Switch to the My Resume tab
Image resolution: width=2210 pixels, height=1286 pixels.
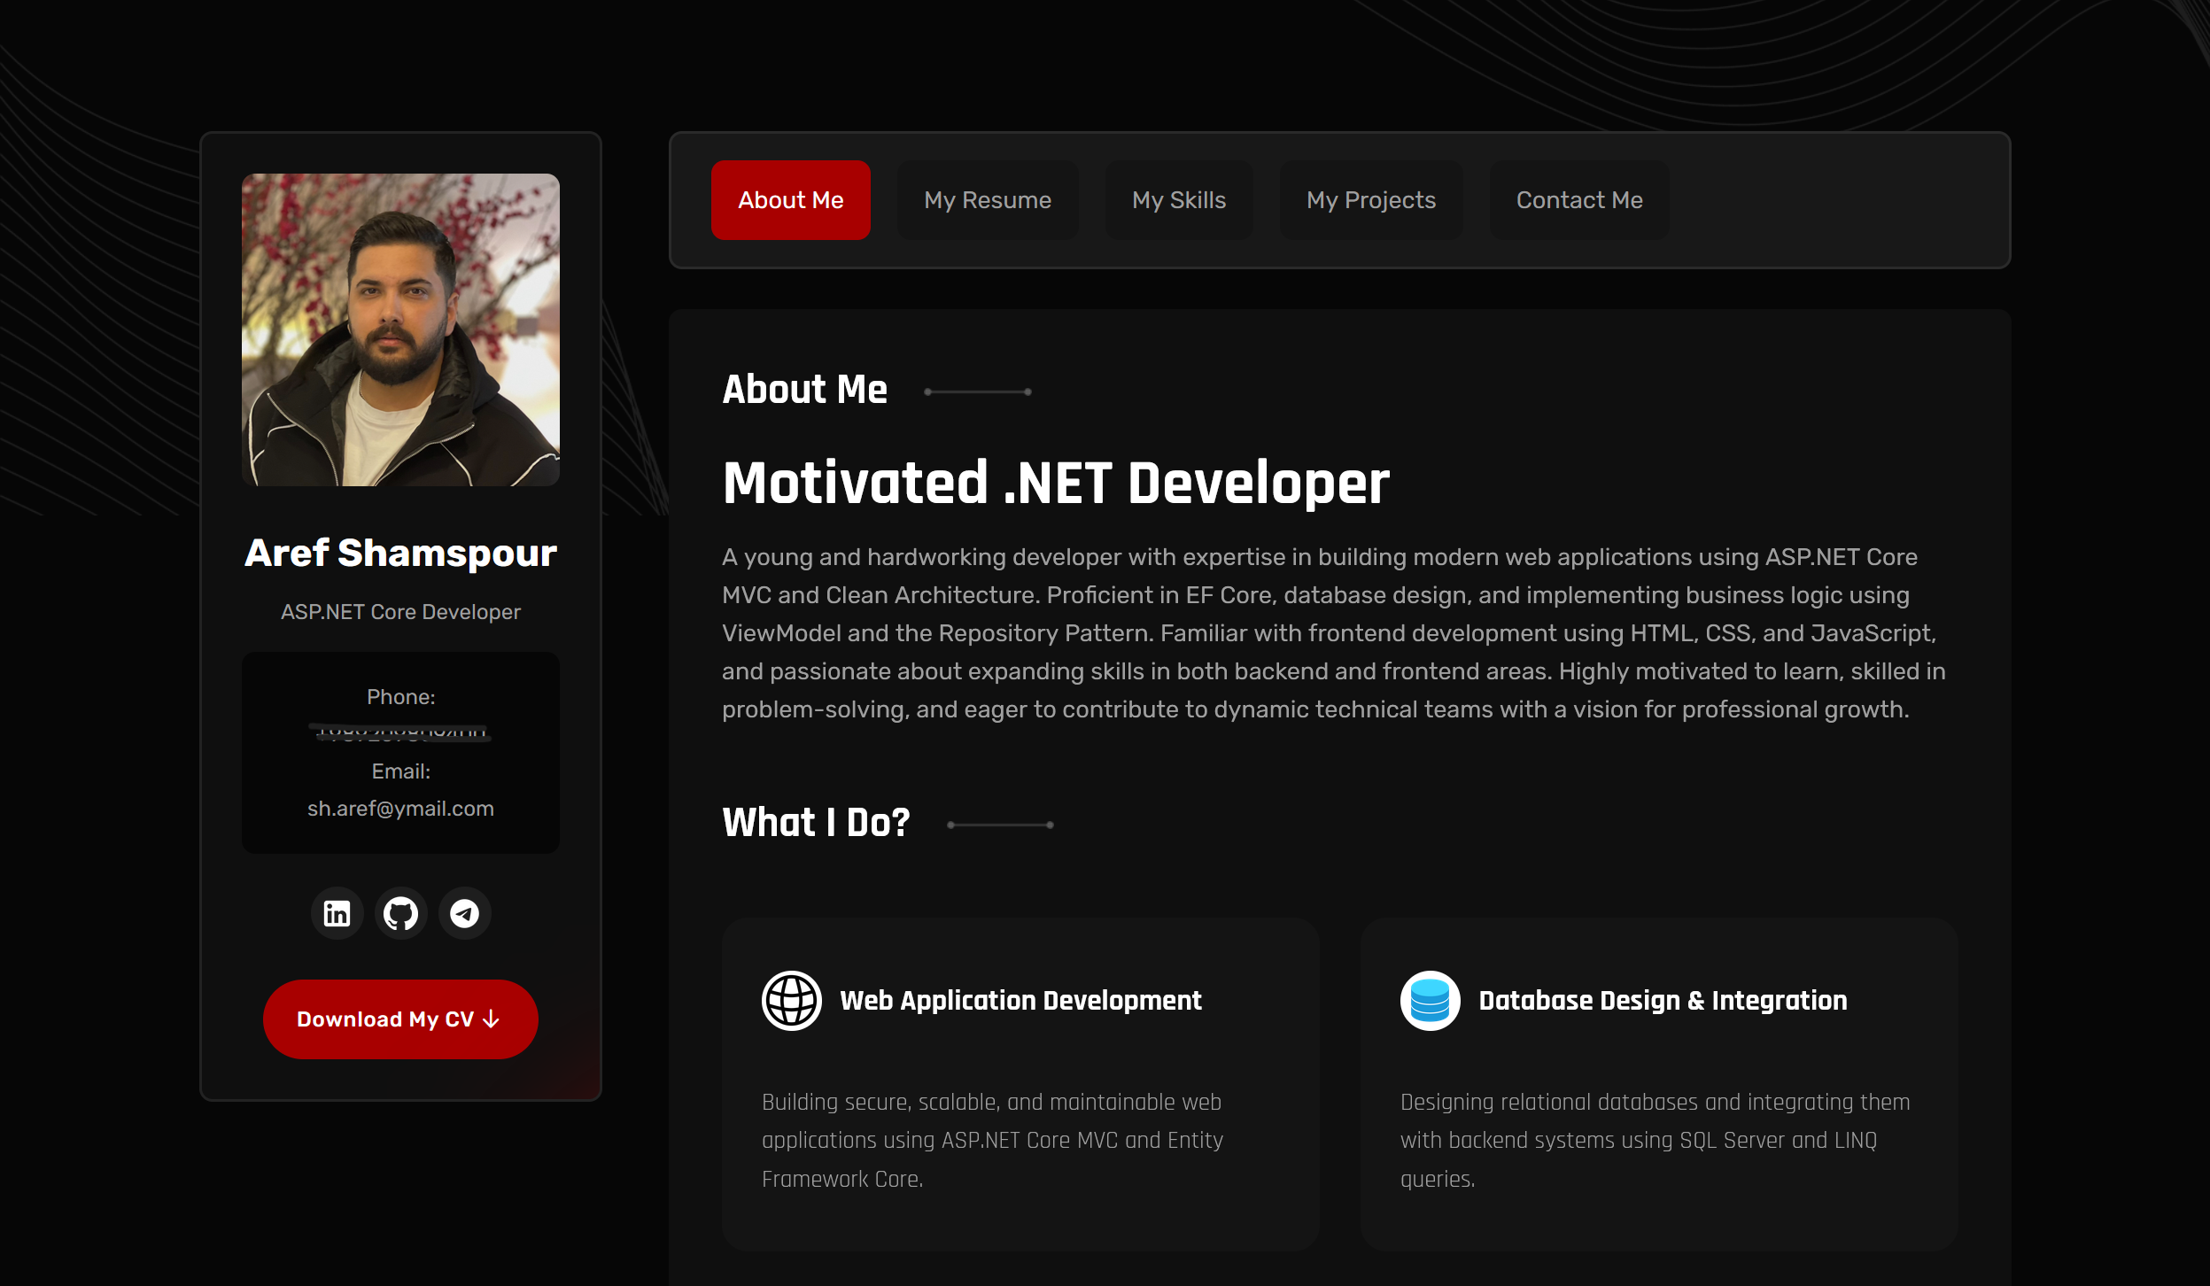pyautogui.click(x=987, y=200)
